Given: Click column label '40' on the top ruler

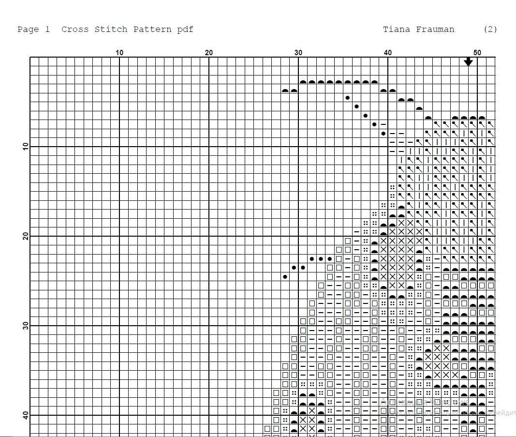Looking at the screenshot, I should (388, 53).
